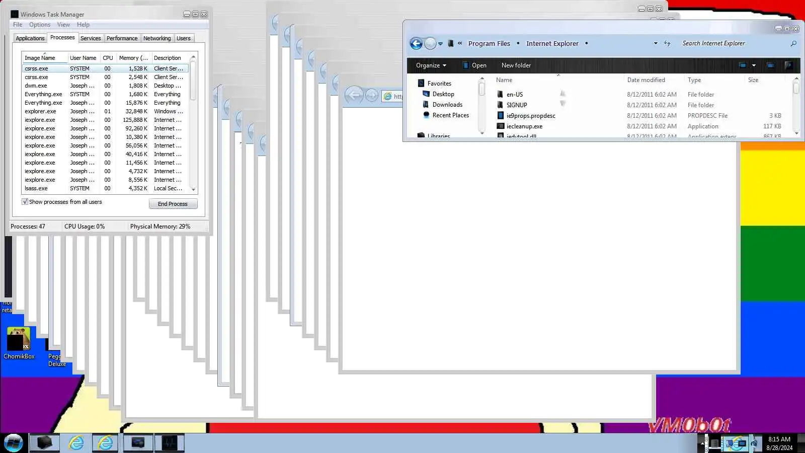805x453 pixels.
Task: Switch to the Networking tab
Action: click(x=157, y=38)
